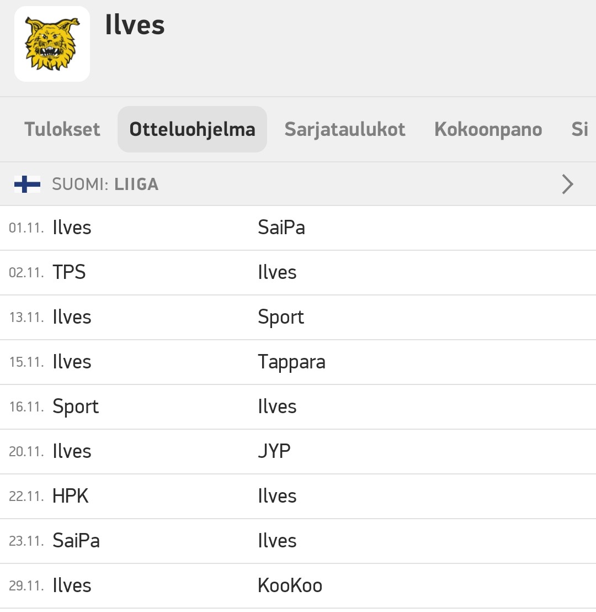Tap the Finnish flag icon
596x612 pixels.
[x=27, y=184]
